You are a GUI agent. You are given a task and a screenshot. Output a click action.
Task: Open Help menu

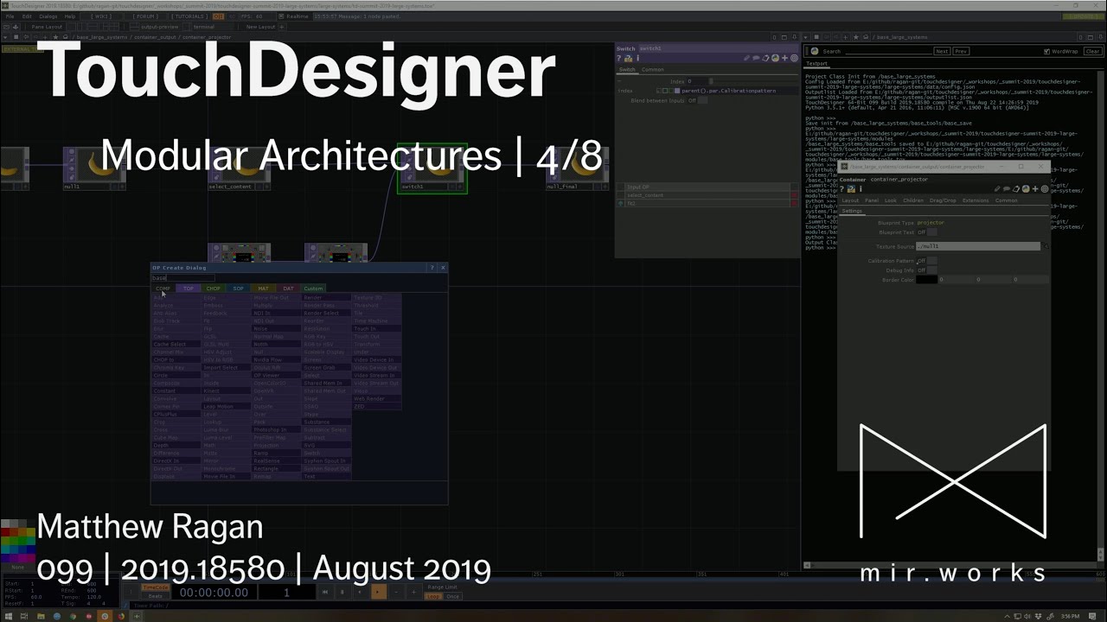pyautogui.click(x=70, y=16)
